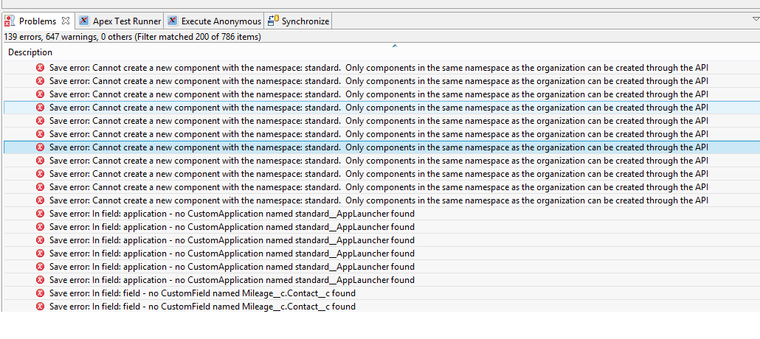
Task: Open the Execute Anonymous tab
Action: click(x=221, y=21)
